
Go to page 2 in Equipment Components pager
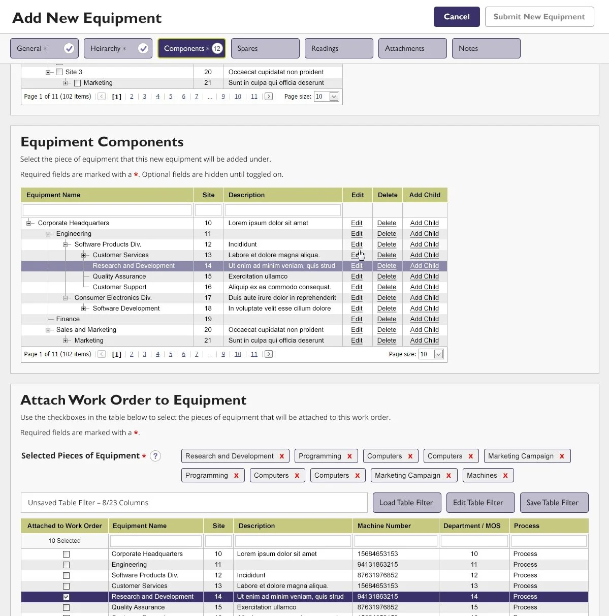[132, 354]
